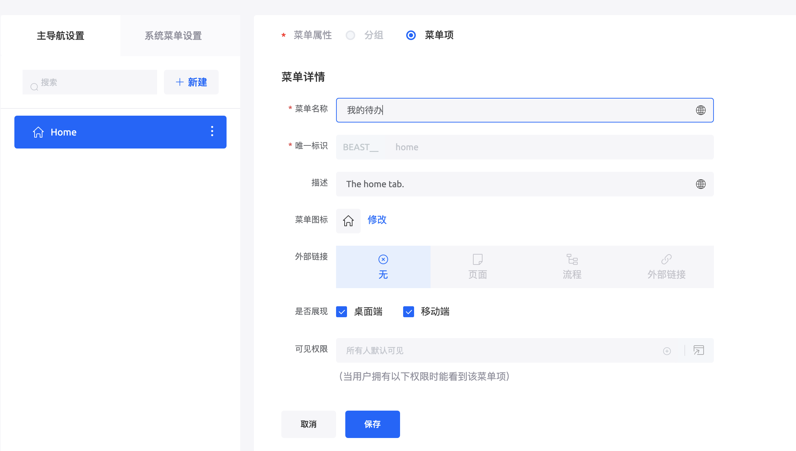Click the 修改 icon modify link

[x=377, y=220]
